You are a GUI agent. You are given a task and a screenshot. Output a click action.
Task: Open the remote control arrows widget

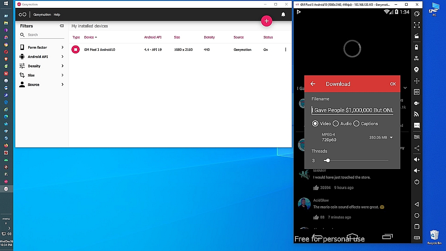tap(417, 81)
